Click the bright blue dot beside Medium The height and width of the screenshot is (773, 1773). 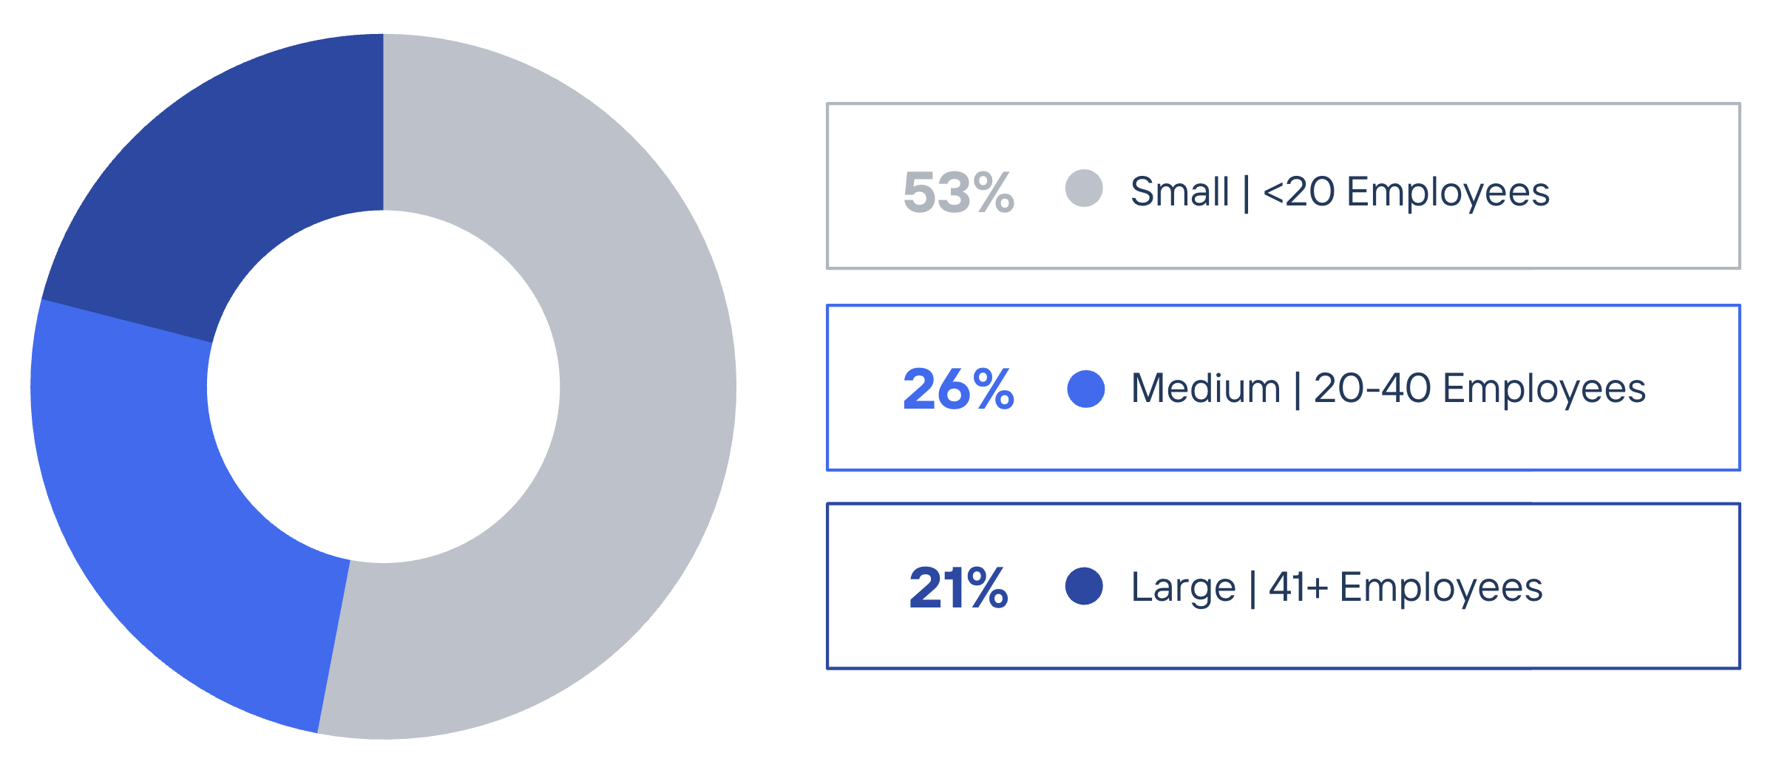pos(1086,389)
